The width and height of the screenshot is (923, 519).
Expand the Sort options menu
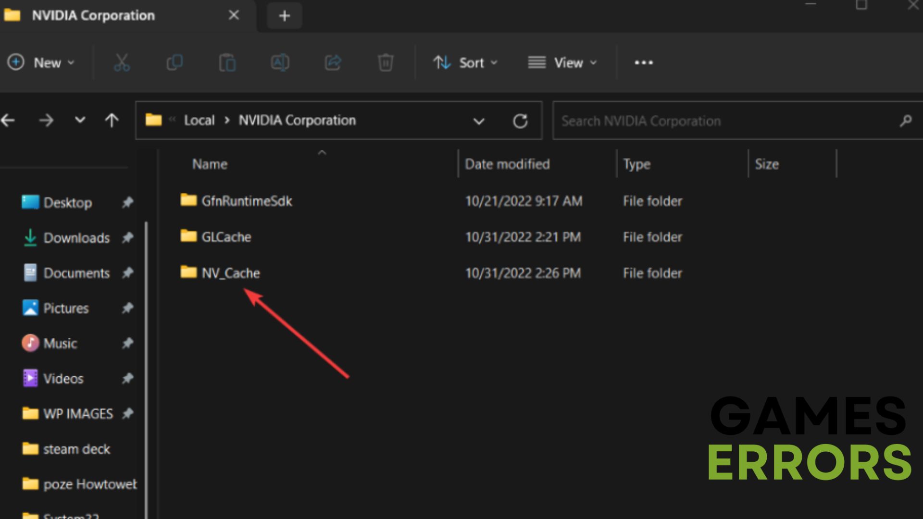pyautogui.click(x=465, y=62)
